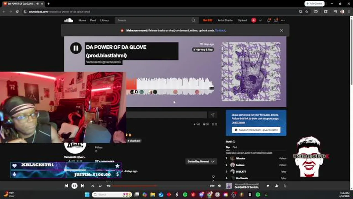Open the second-ranked fan's profile
353x199 pixels.
[x=240, y=165]
